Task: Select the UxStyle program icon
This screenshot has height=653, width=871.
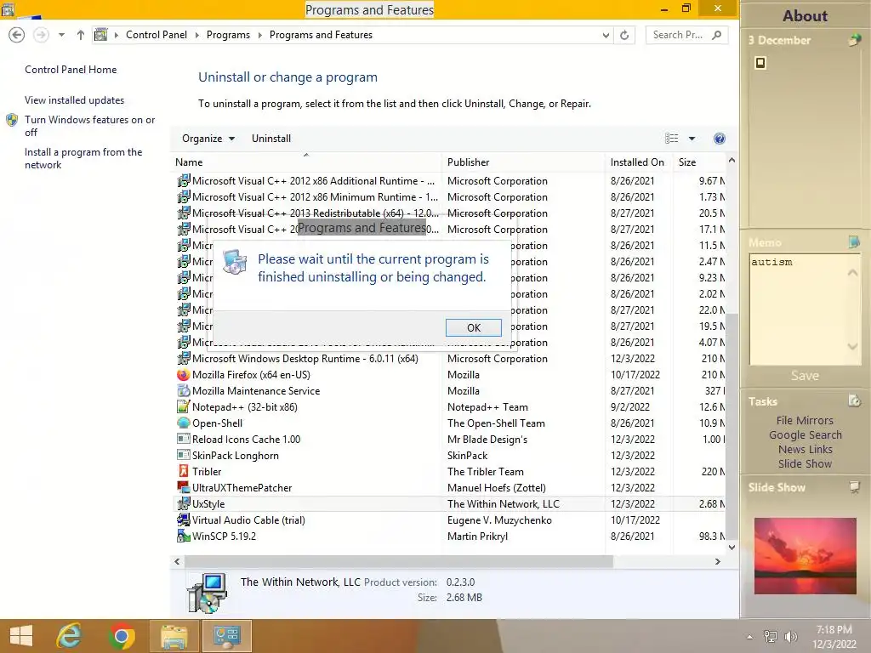Action: click(184, 503)
